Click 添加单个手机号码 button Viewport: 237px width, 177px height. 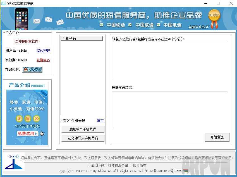[x=83, y=129]
